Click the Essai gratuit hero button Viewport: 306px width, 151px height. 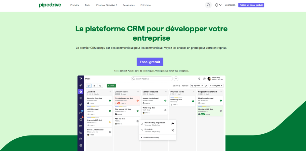pos(150,62)
